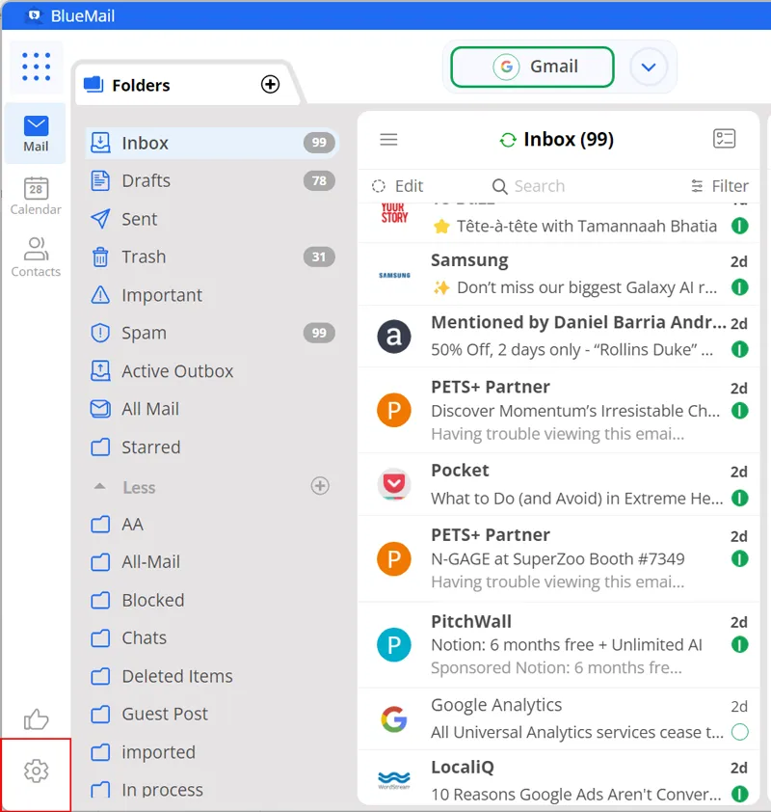This screenshot has height=812, width=771.
Task: Open the In process folder
Action: click(212, 790)
